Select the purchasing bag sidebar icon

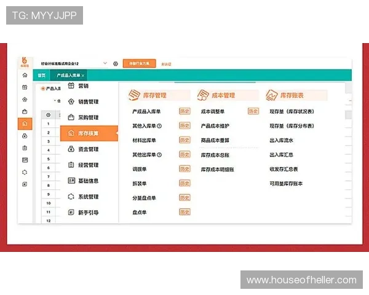25,111
